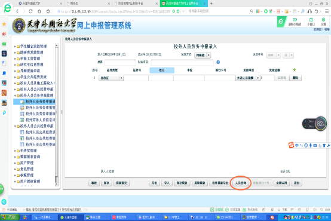Image resolution: width=331 pixels, height=221 pixels.
Task: Click the circled 人员查询 button
Action: (x=241, y=183)
